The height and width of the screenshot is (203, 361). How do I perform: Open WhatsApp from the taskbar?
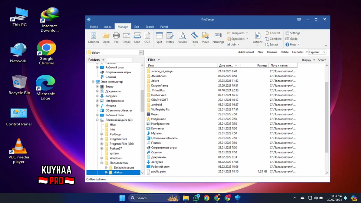click(x=196, y=198)
